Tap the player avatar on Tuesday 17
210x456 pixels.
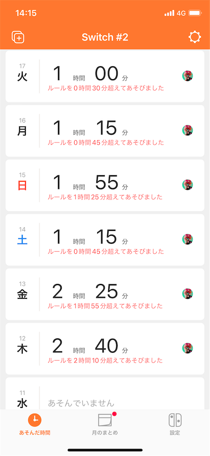coord(188,76)
